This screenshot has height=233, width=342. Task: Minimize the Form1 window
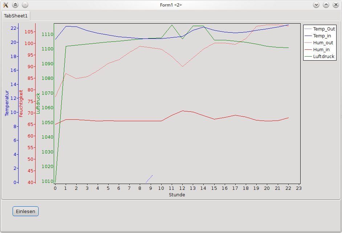(316, 5)
